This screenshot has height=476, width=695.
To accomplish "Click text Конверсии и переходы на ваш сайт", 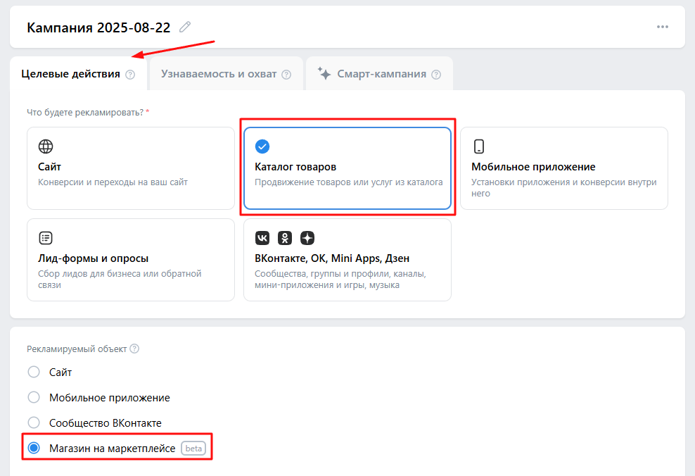I will tap(113, 182).
